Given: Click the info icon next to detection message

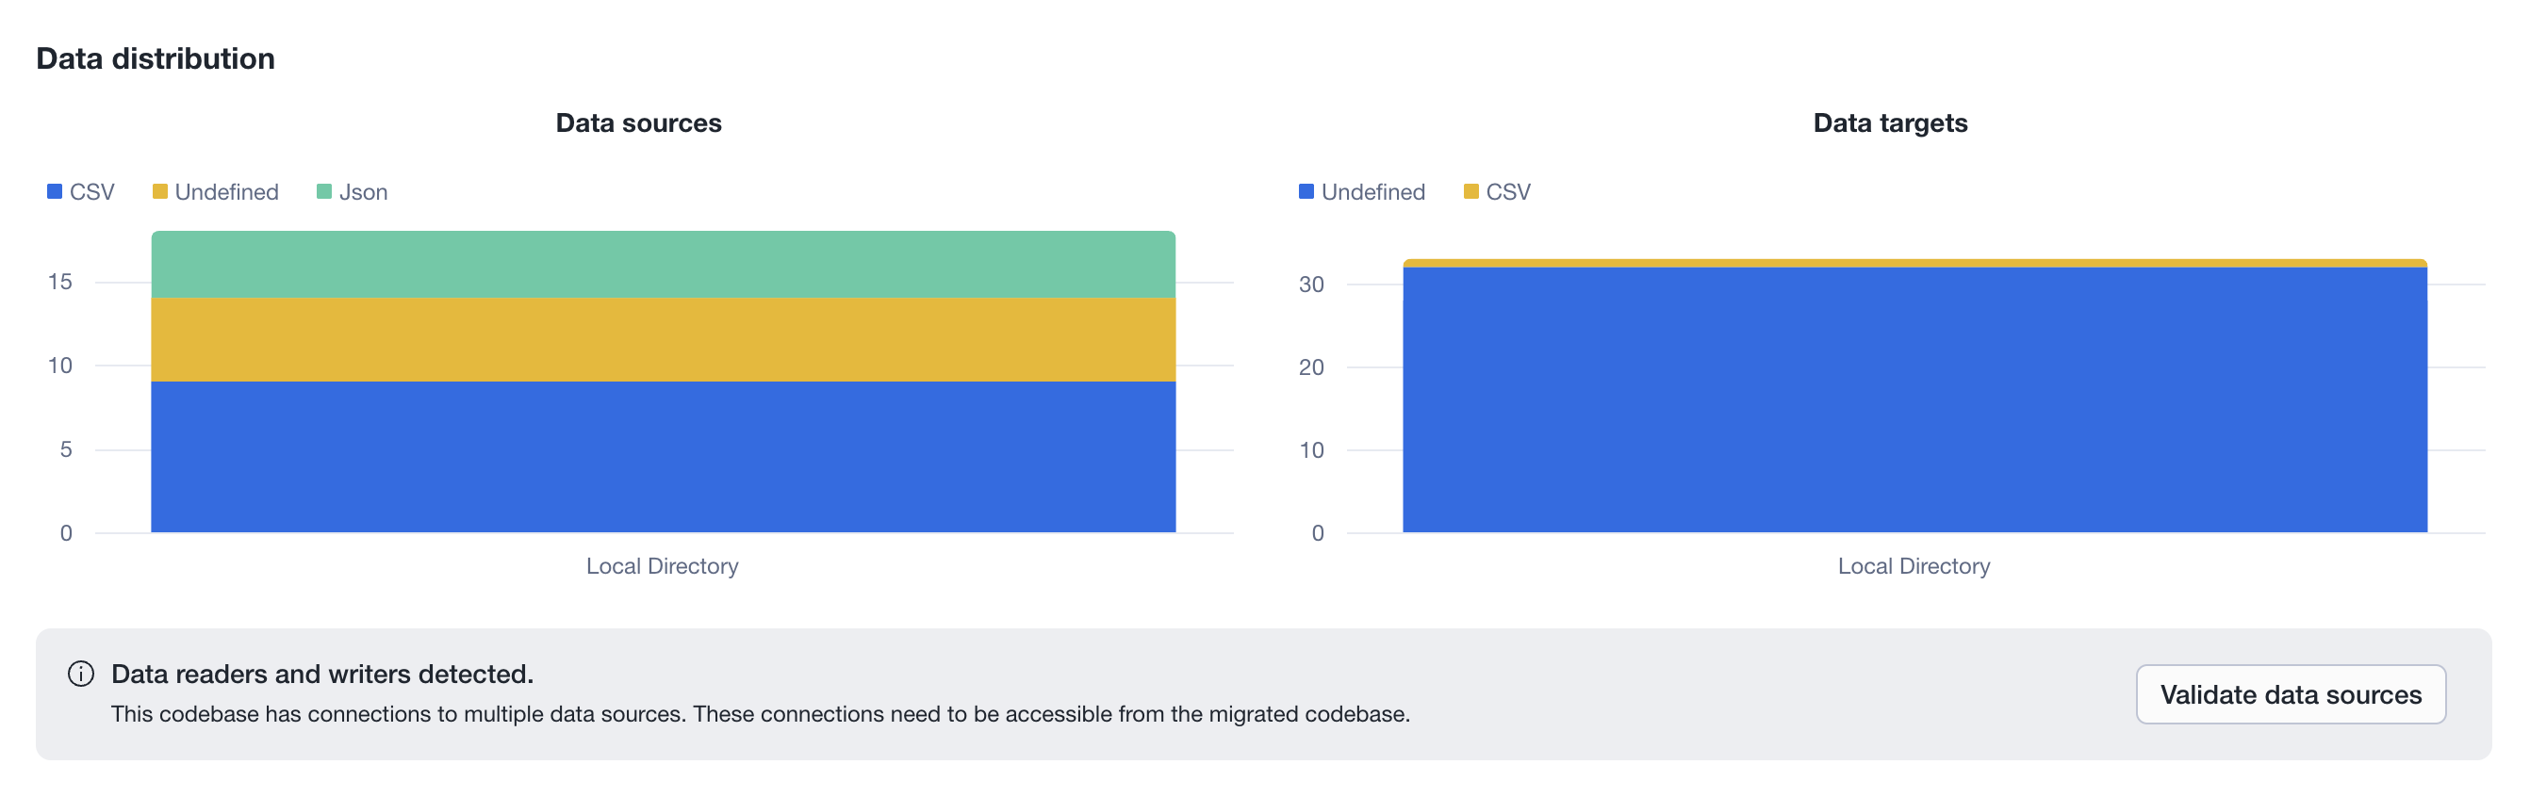Looking at the screenshot, I should click(x=83, y=675).
